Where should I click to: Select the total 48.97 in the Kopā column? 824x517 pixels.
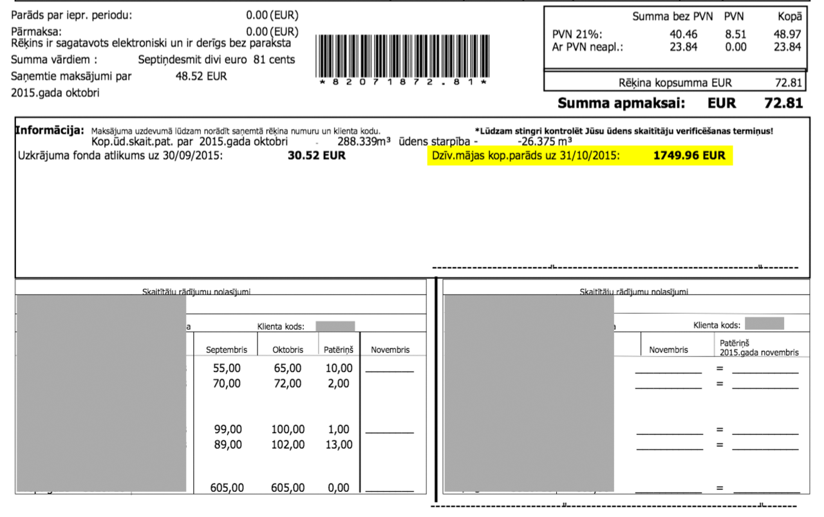[787, 35]
